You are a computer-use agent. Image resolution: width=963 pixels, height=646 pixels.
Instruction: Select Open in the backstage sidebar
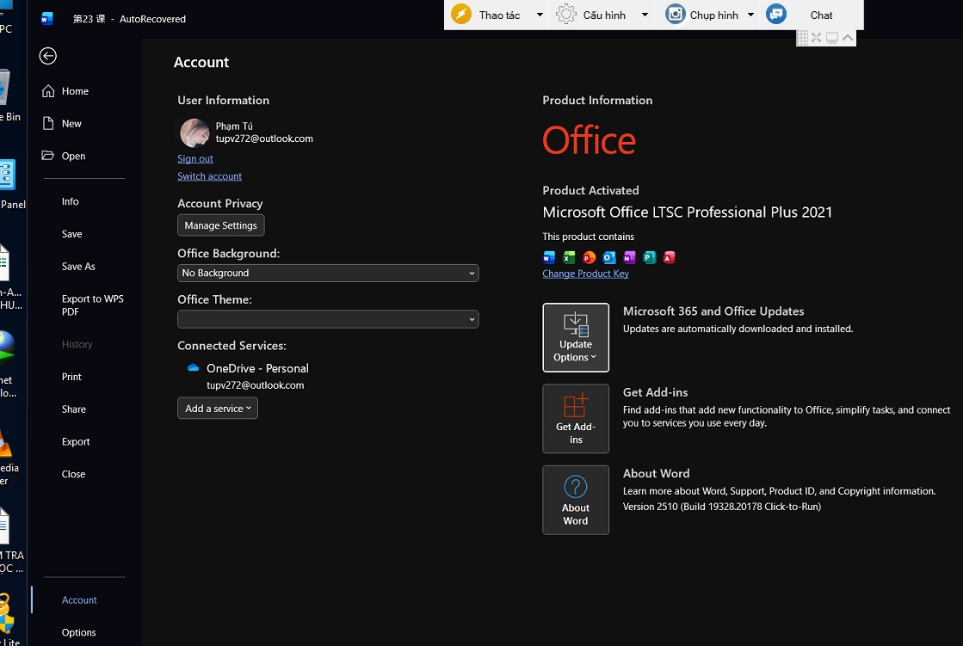(73, 156)
